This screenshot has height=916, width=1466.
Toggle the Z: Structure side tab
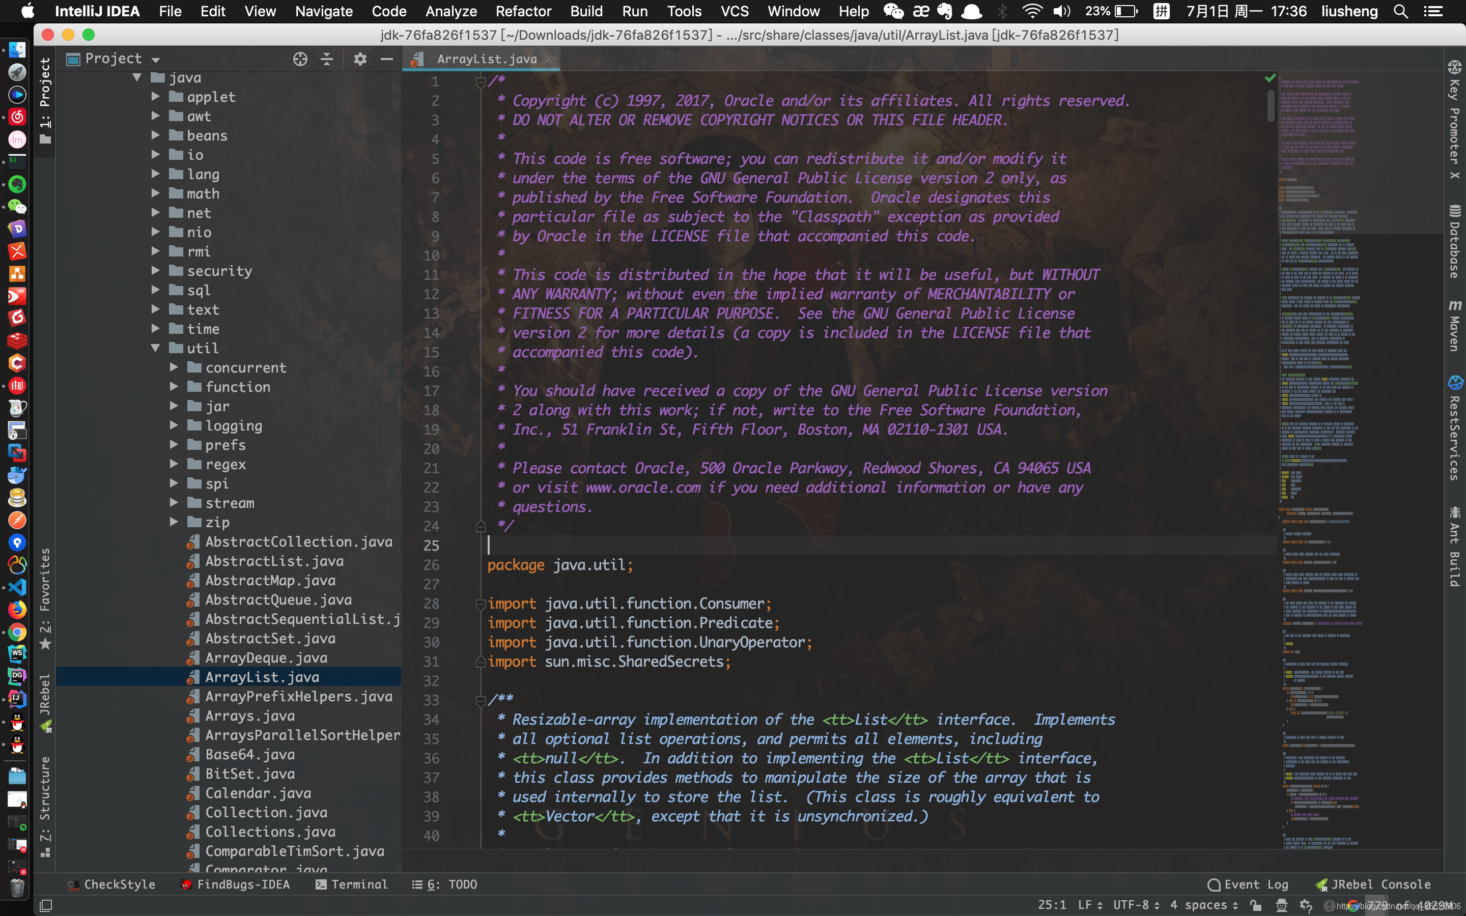click(x=45, y=807)
